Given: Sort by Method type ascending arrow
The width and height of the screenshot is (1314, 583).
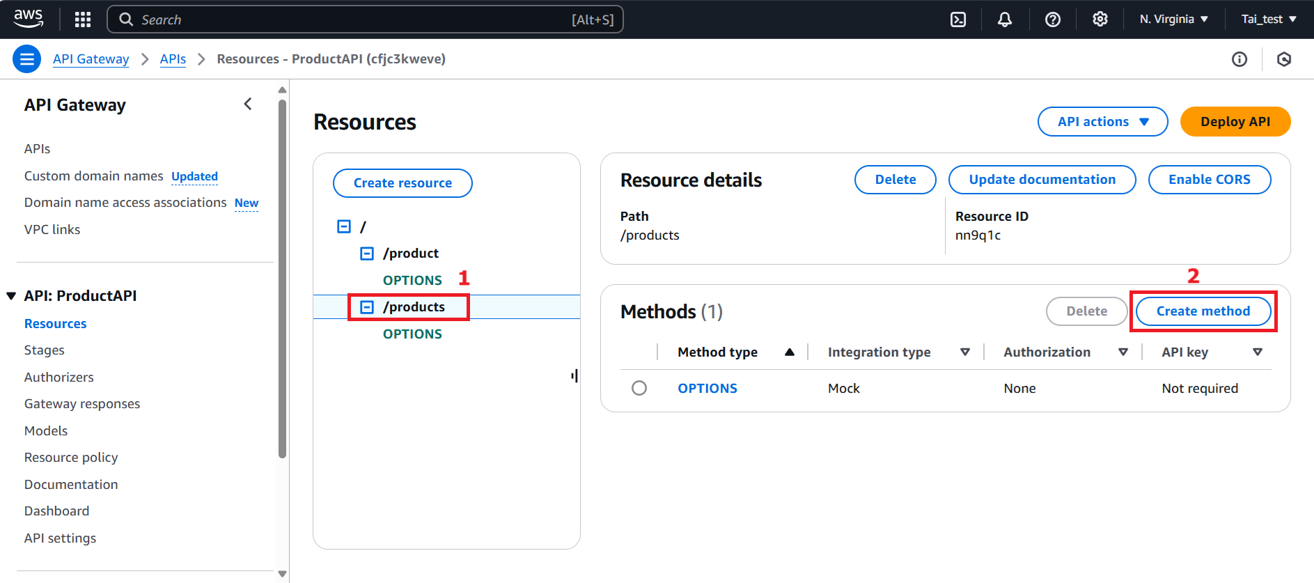Looking at the screenshot, I should pyautogui.click(x=790, y=352).
